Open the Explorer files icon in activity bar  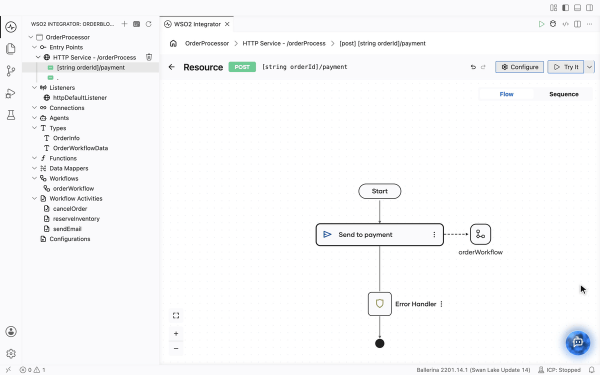(x=11, y=48)
